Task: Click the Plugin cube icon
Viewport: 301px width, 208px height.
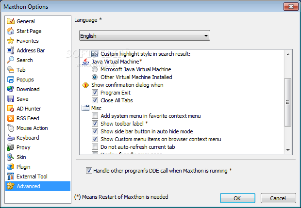Action: [x=11, y=167]
